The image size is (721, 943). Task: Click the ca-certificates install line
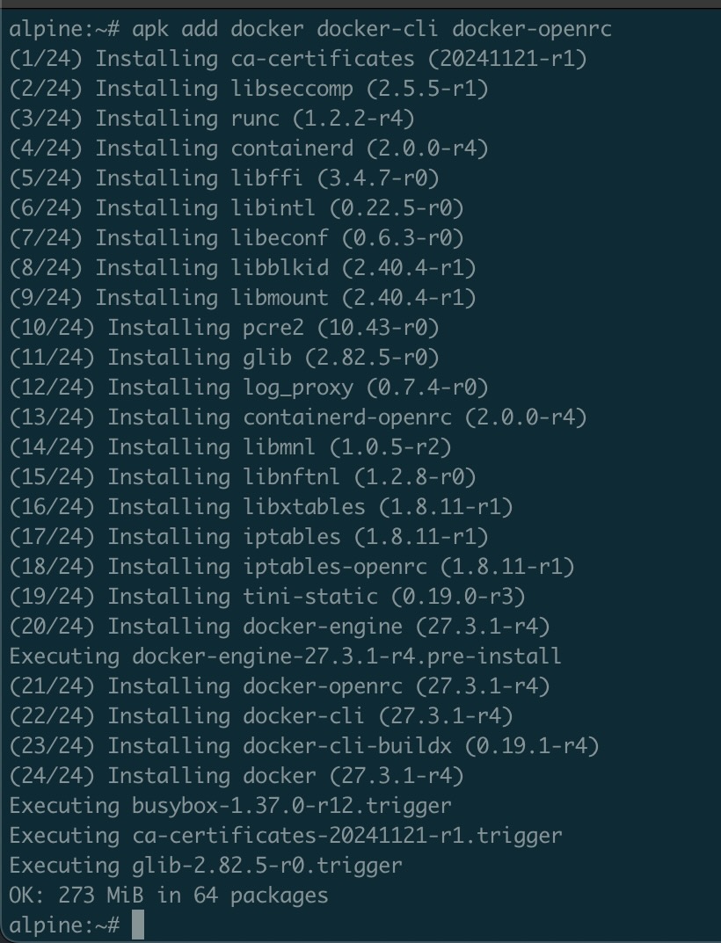click(298, 59)
